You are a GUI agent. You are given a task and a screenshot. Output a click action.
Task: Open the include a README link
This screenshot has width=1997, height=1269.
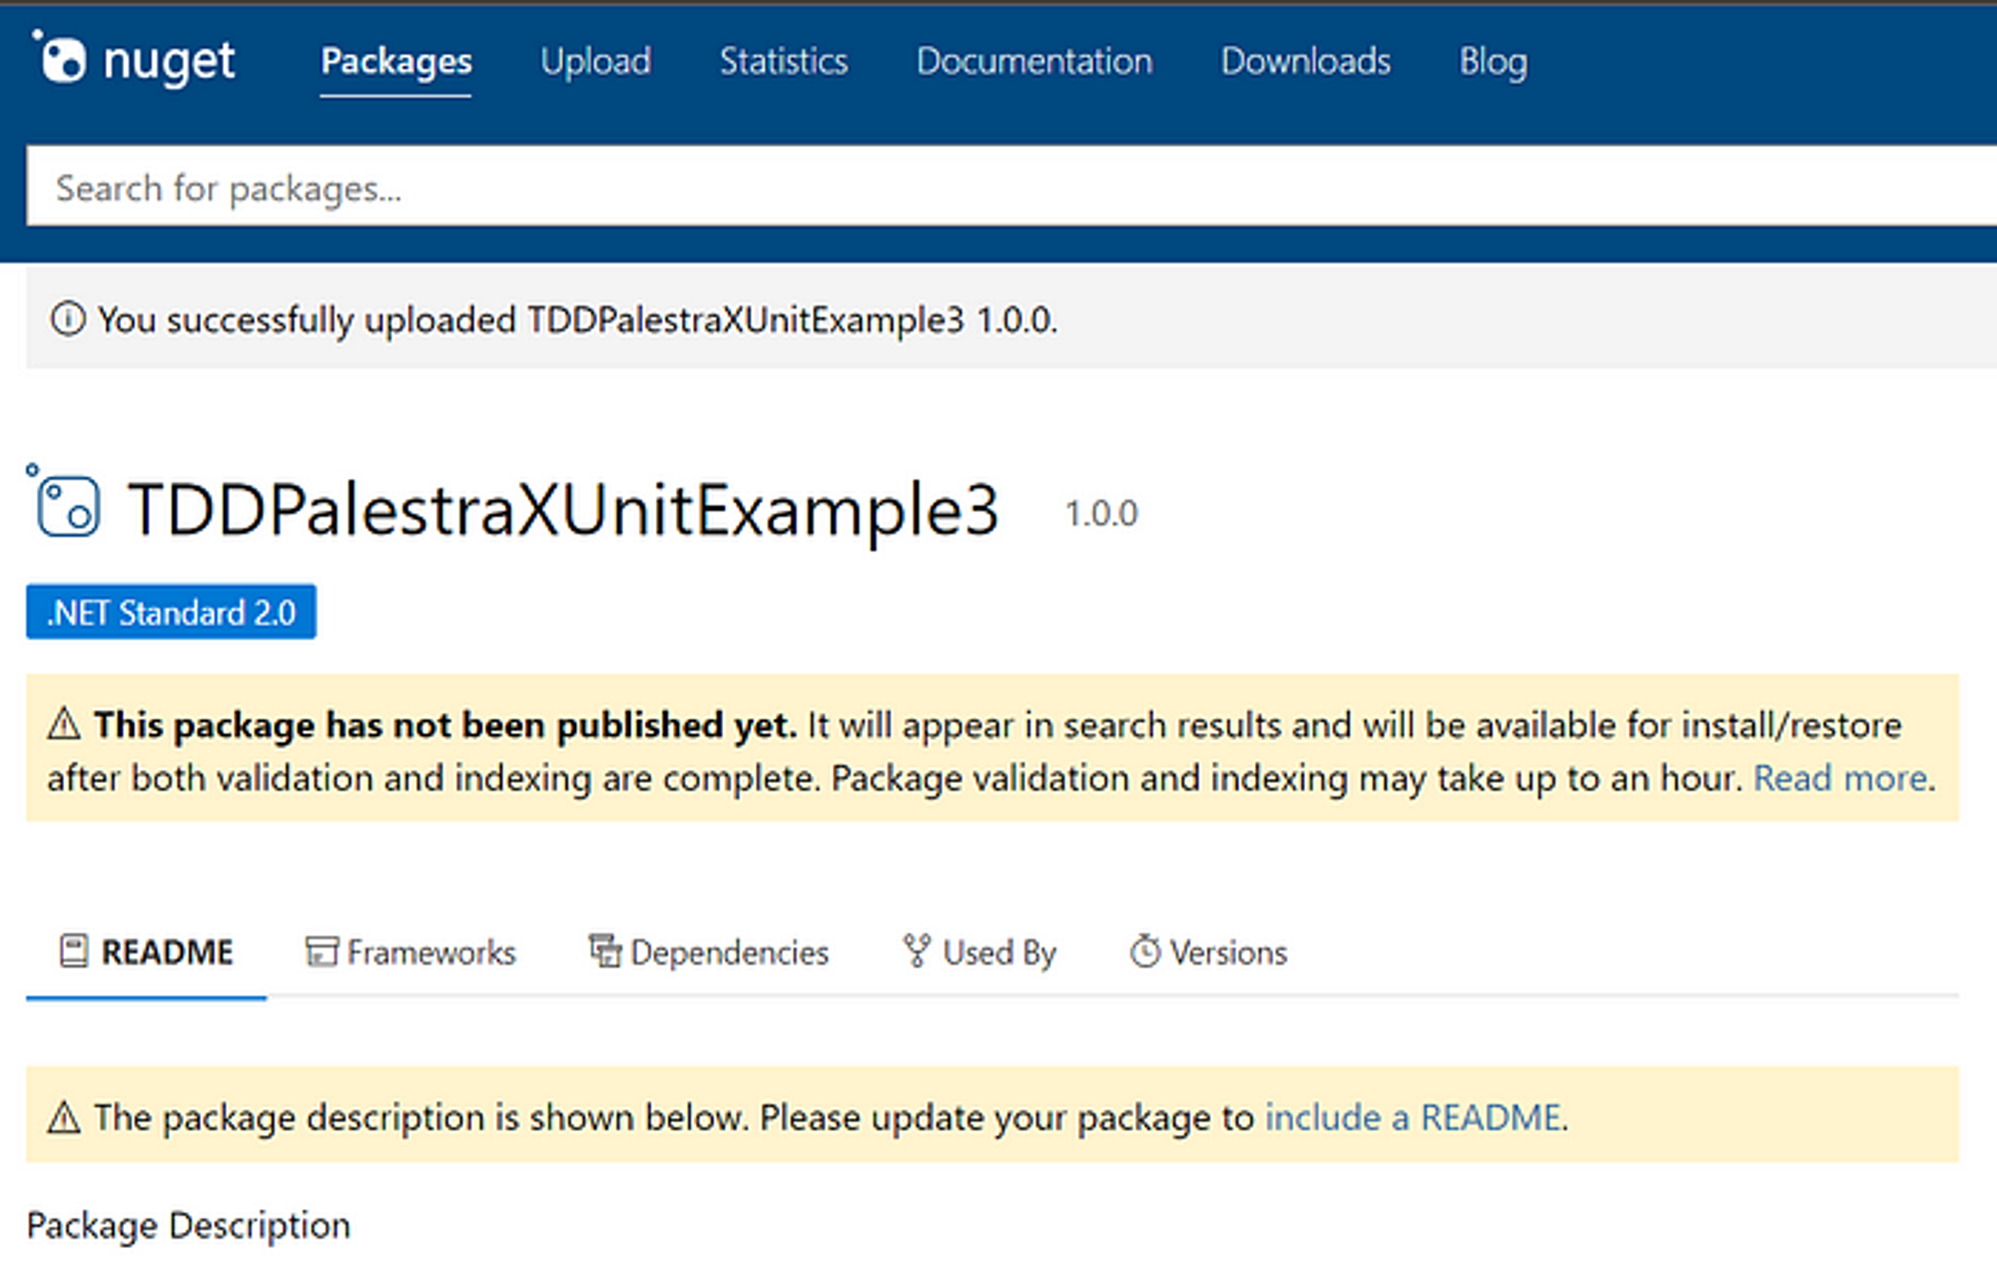(x=1413, y=1117)
